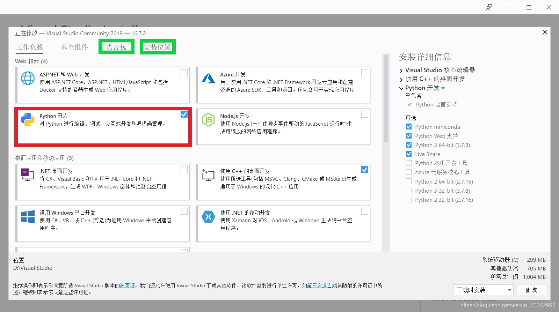Click the workload list vertical scrollbar thumb
Image resolution: width=559 pixels, height=312 pixels.
point(386,99)
